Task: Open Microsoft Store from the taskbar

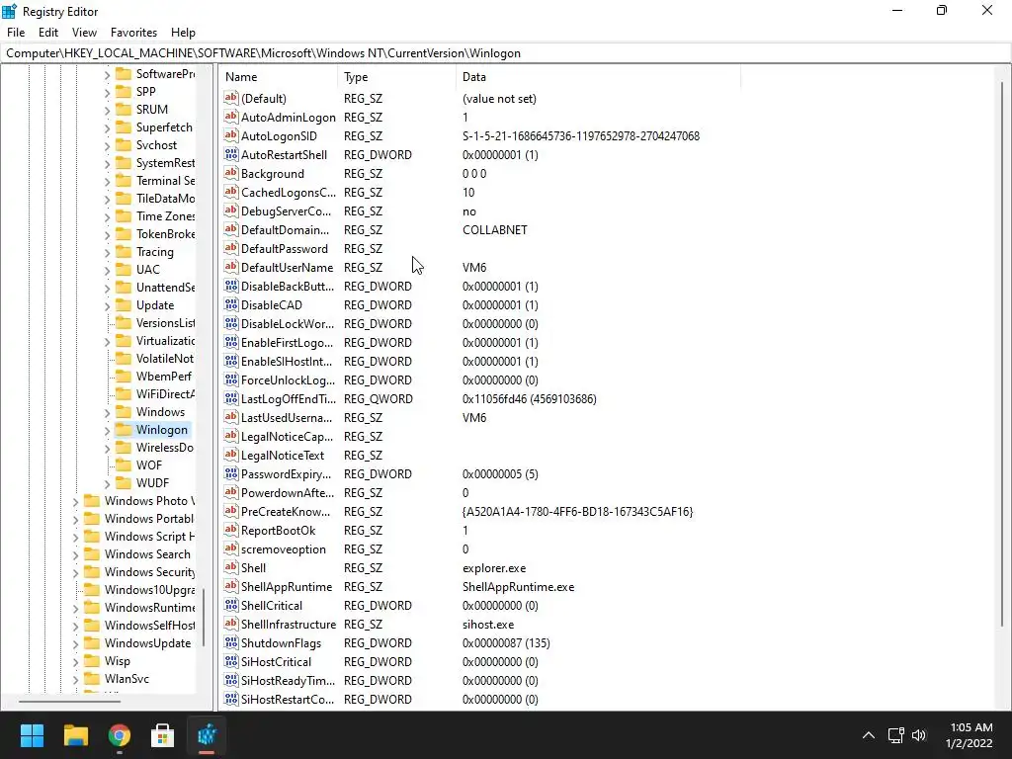Action: pyautogui.click(x=163, y=735)
